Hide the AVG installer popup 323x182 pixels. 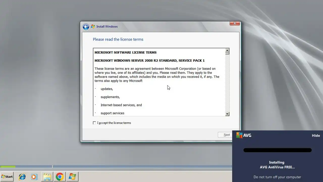[x=316, y=135]
